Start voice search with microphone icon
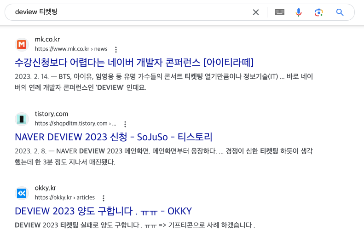 point(299,12)
